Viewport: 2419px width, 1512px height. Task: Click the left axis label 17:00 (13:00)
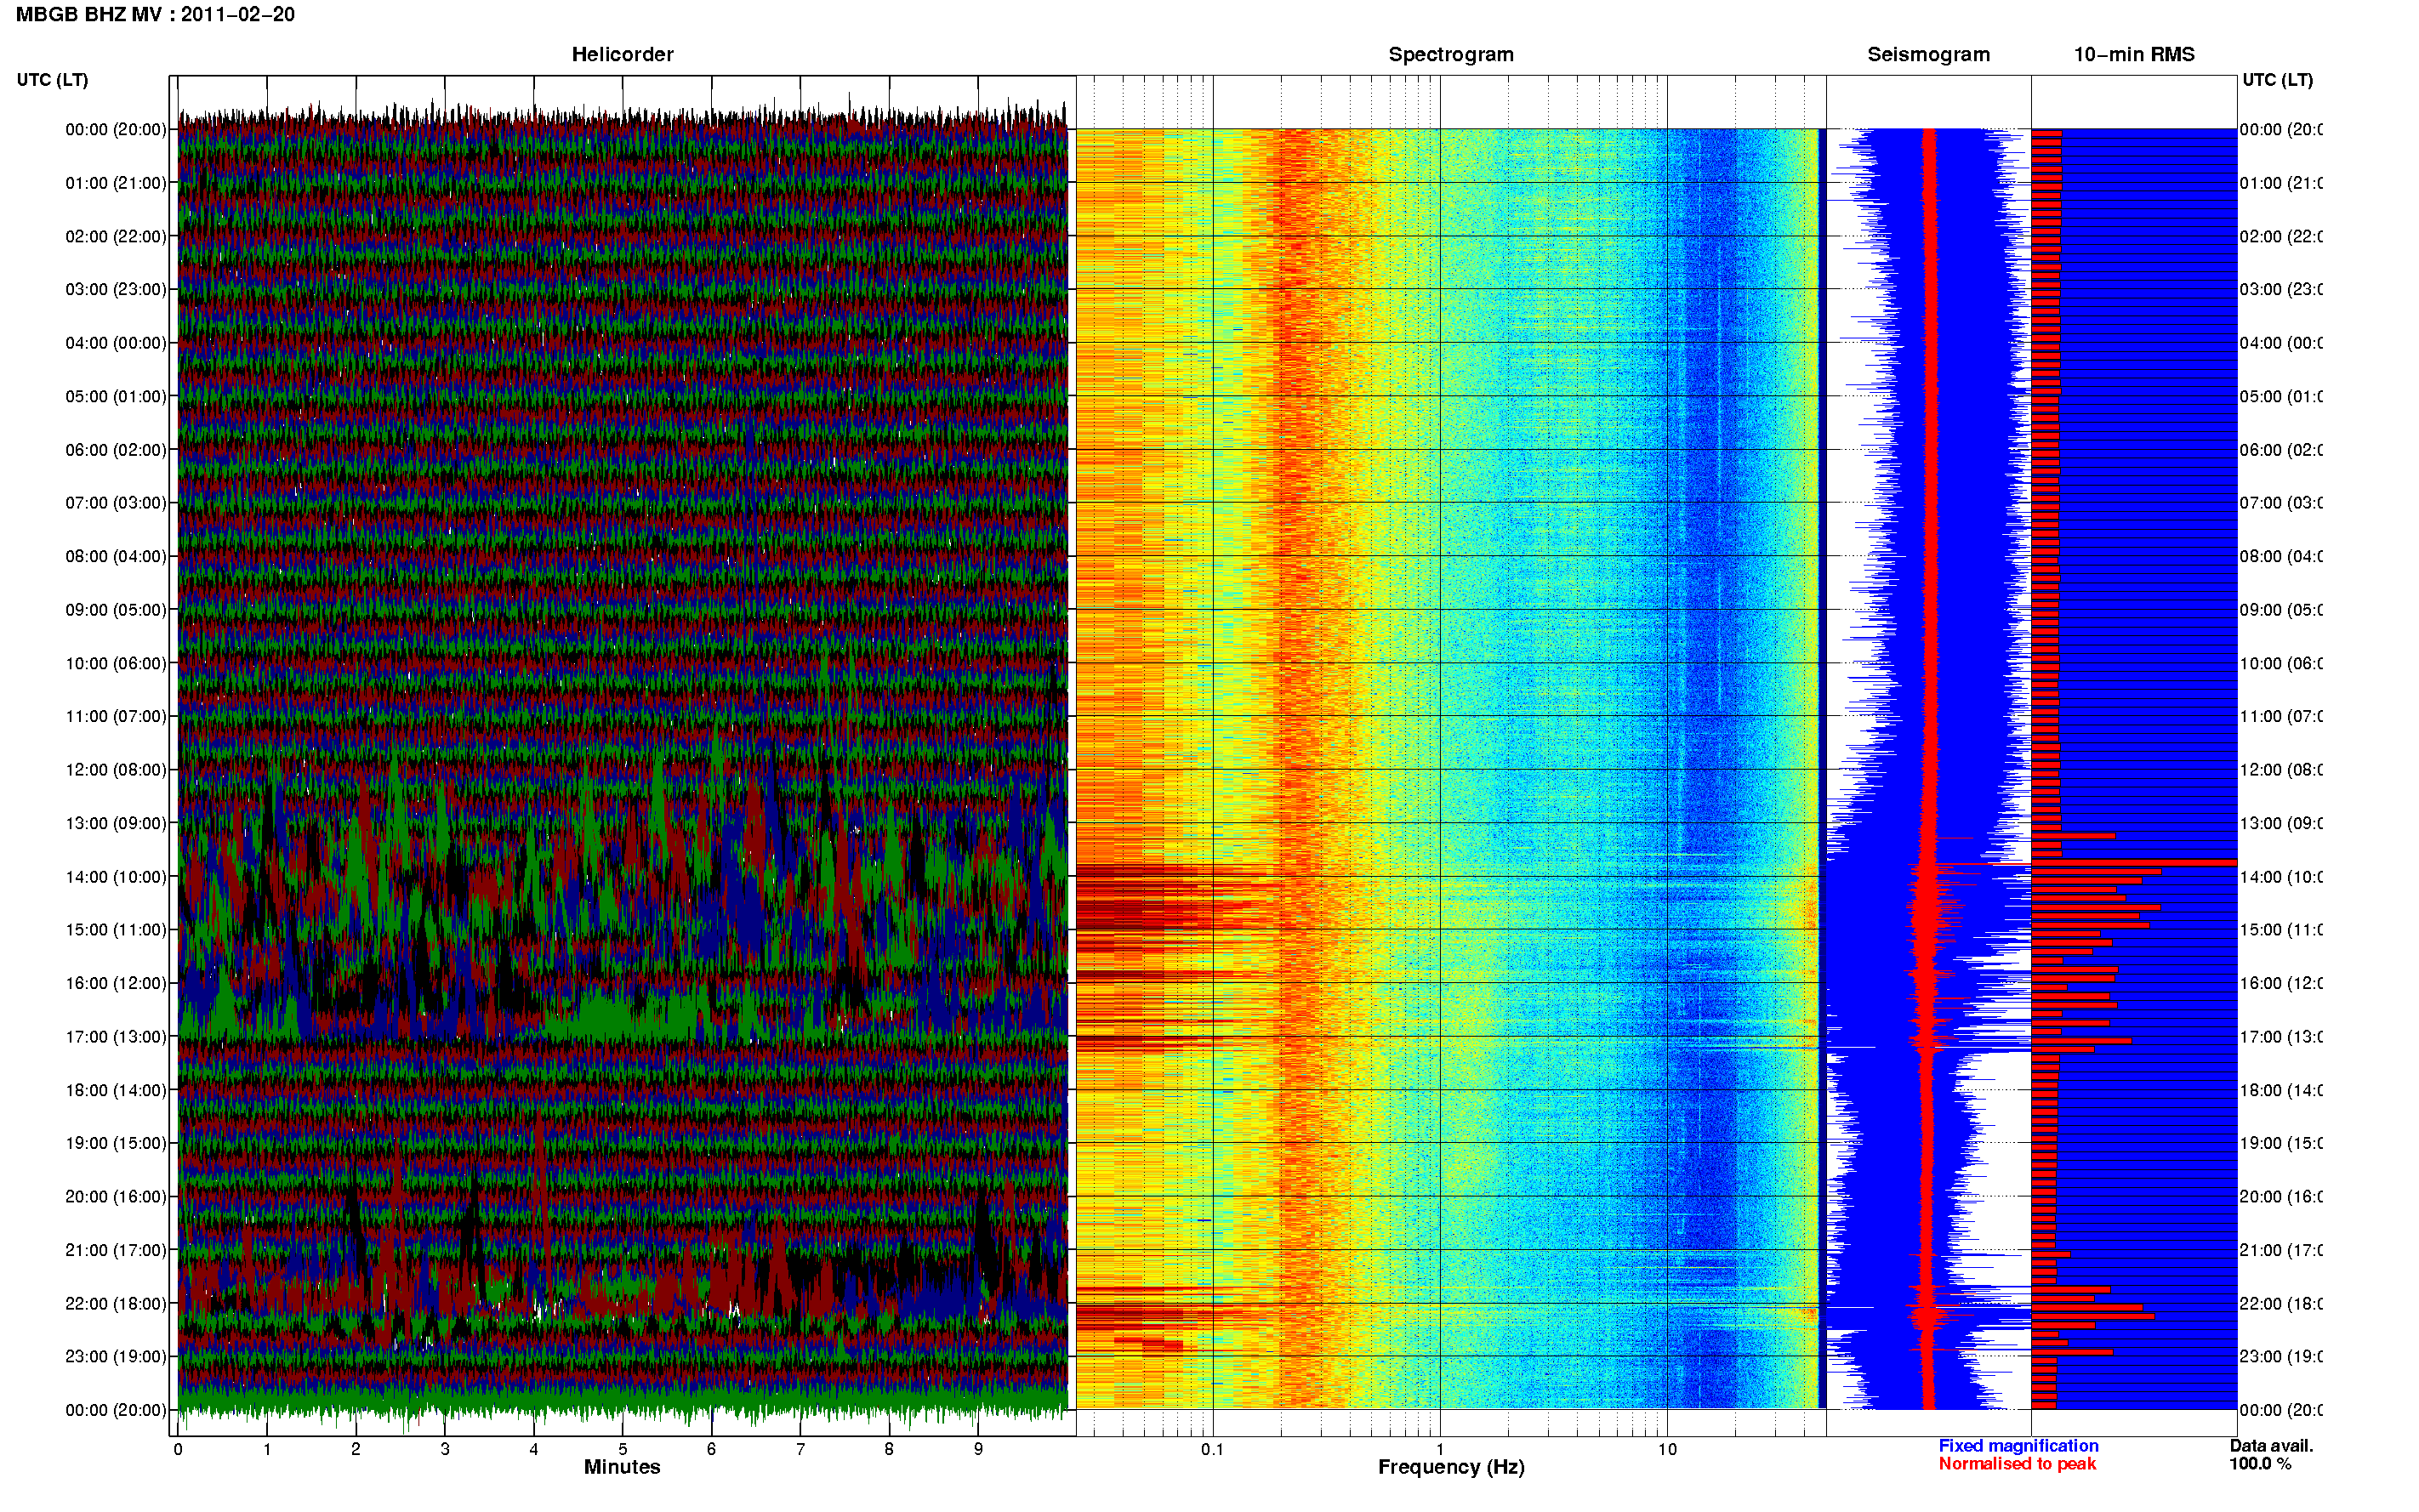pyautogui.click(x=116, y=1037)
